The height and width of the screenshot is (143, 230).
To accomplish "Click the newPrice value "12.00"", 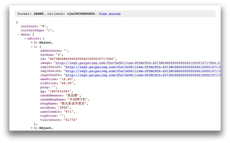I will pos(66,79).
